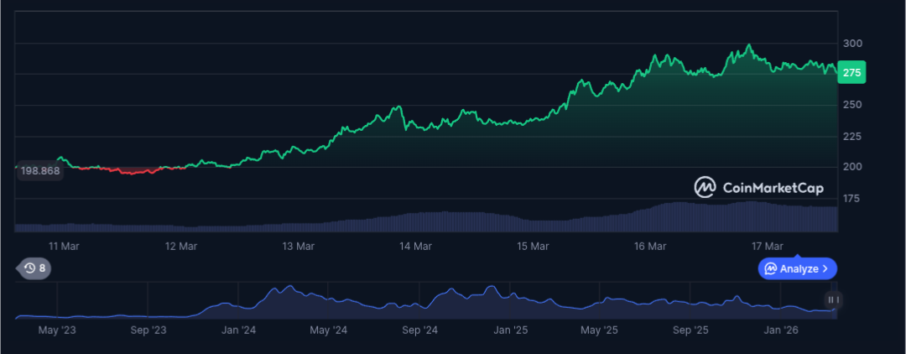Select the Jan '24 point in navigator
Viewport: 906px width, 354px height.
point(238,331)
